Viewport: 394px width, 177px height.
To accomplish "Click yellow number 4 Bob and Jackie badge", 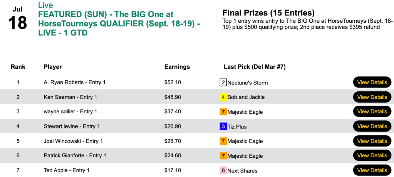I will coord(223,97).
